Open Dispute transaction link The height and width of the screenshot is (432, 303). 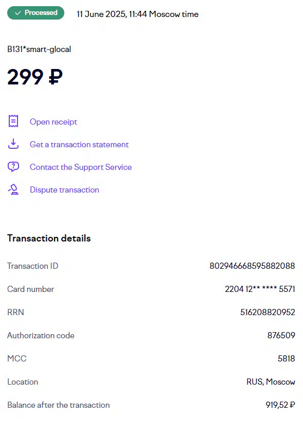coord(64,190)
